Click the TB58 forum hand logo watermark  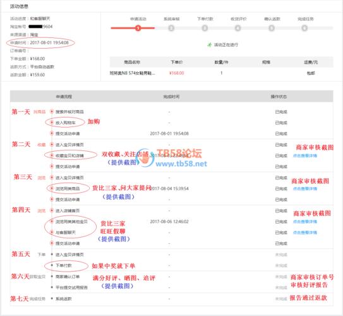pyautogui.click(x=144, y=157)
